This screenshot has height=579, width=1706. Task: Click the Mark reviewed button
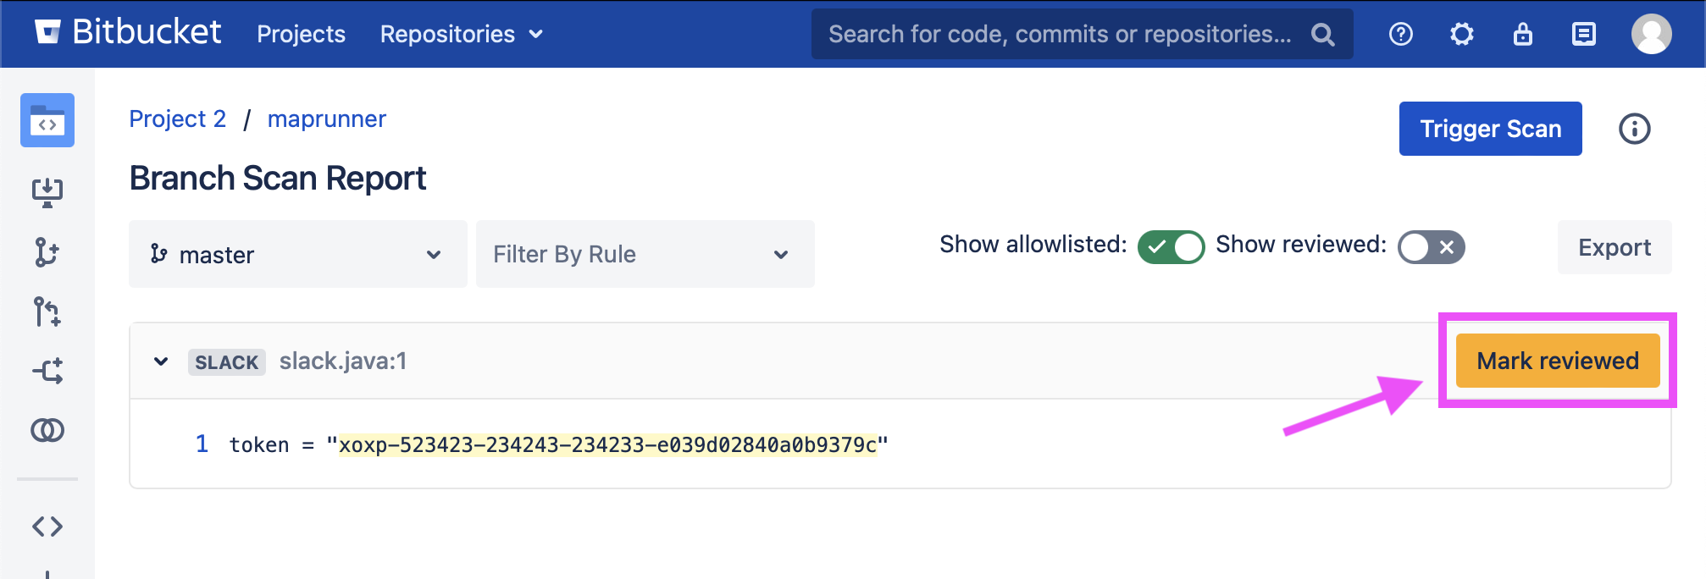tap(1557, 361)
